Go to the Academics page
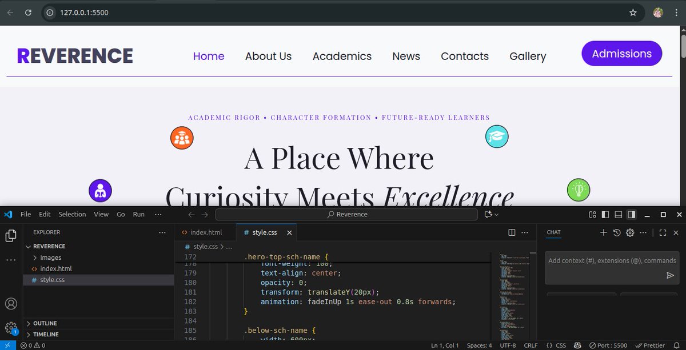 (x=342, y=56)
